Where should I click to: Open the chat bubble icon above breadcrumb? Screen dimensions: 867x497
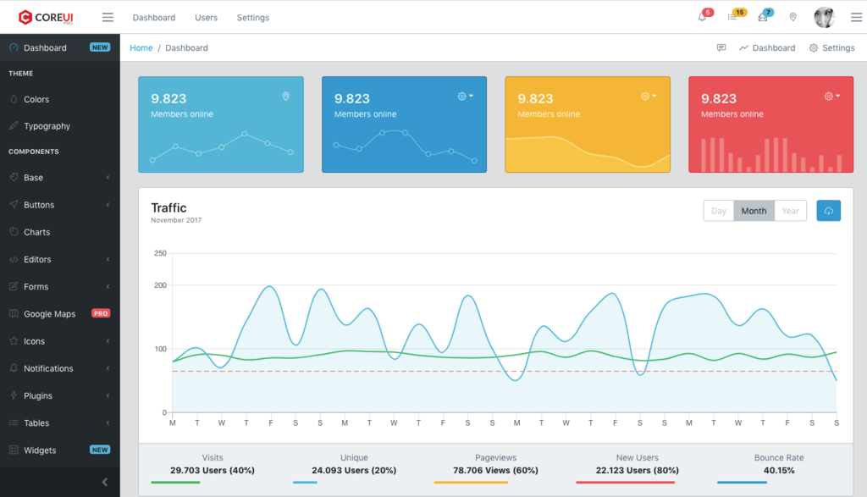point(722,48)
